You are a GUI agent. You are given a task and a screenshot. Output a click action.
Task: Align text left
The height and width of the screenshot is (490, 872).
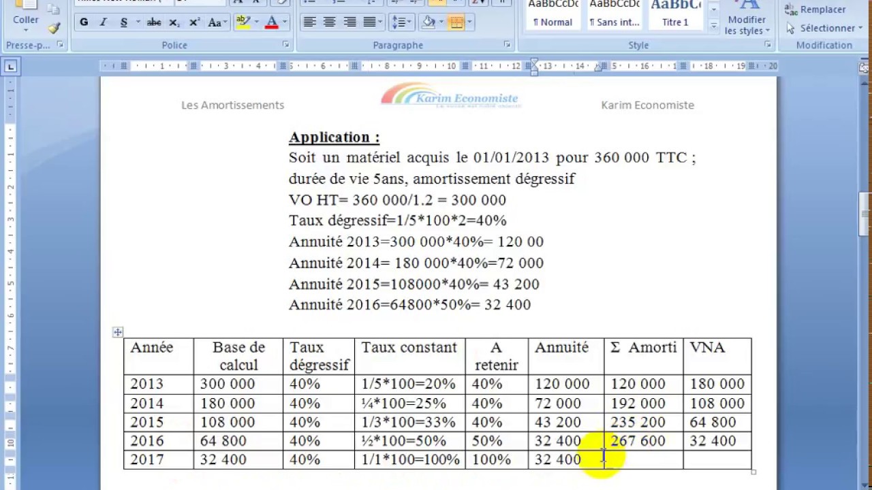(x=309, y=22)
